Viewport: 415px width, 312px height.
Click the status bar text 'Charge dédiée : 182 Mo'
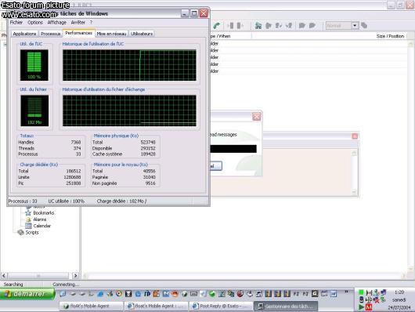tap(121, 201)
